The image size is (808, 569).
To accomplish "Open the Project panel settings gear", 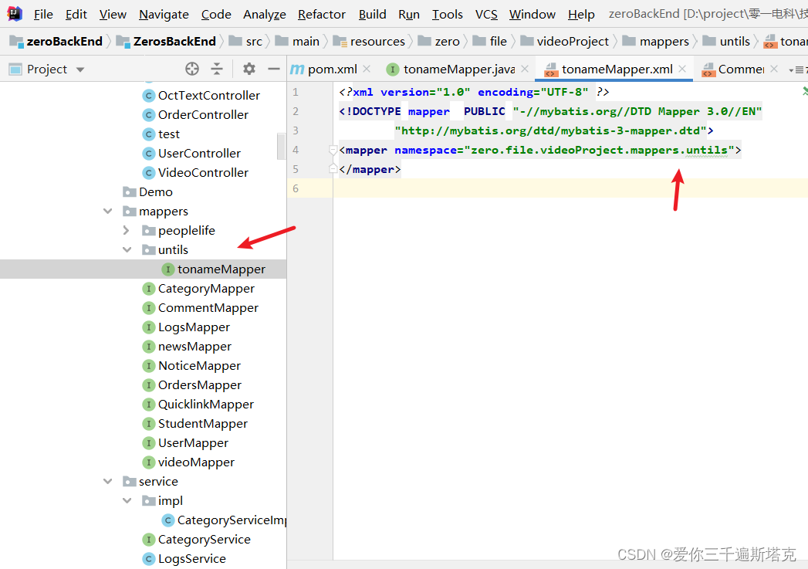I will tap(250, 69).
